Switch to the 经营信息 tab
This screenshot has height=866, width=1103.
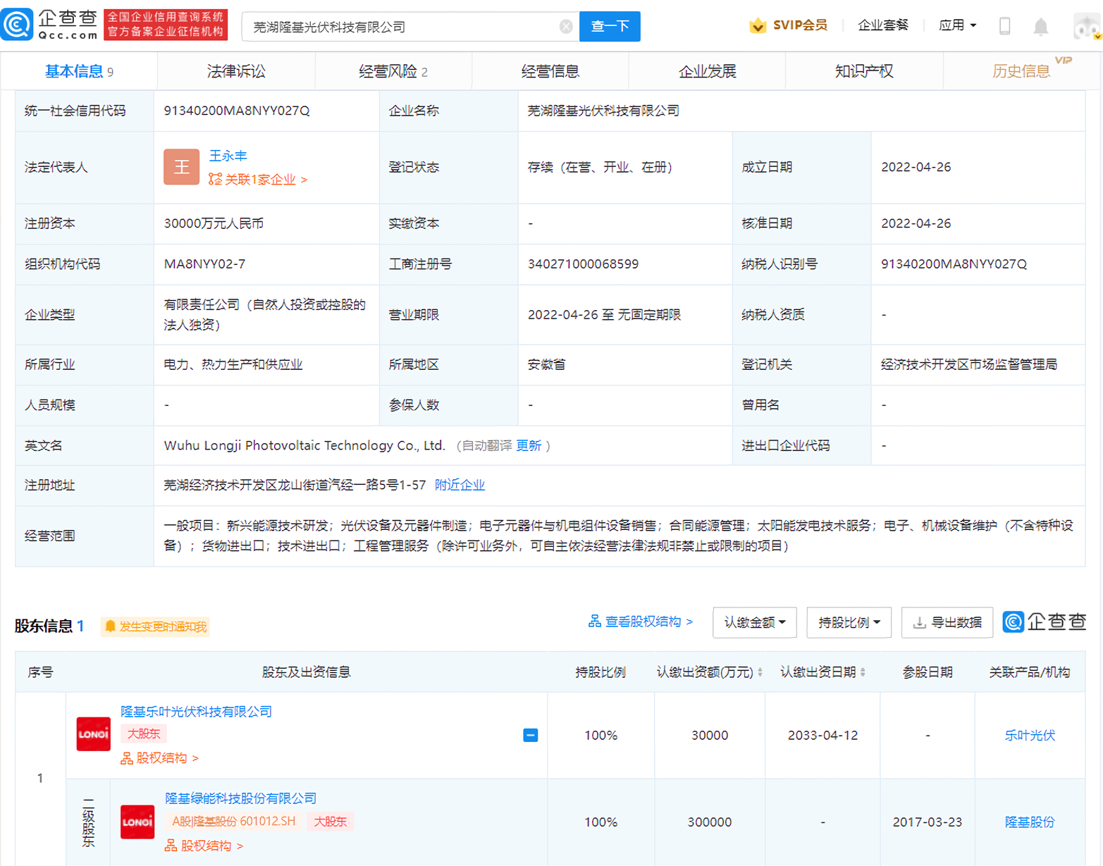[550, 71]
